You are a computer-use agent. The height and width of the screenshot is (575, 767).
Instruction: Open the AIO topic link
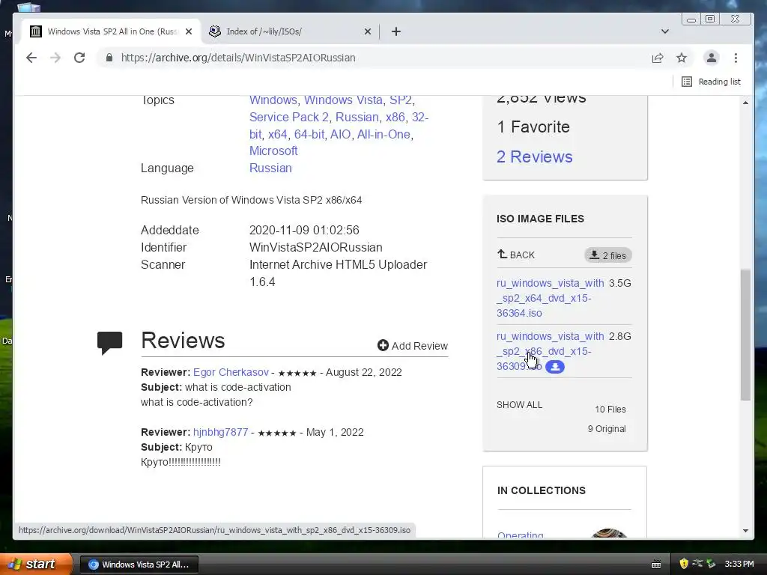341,135
